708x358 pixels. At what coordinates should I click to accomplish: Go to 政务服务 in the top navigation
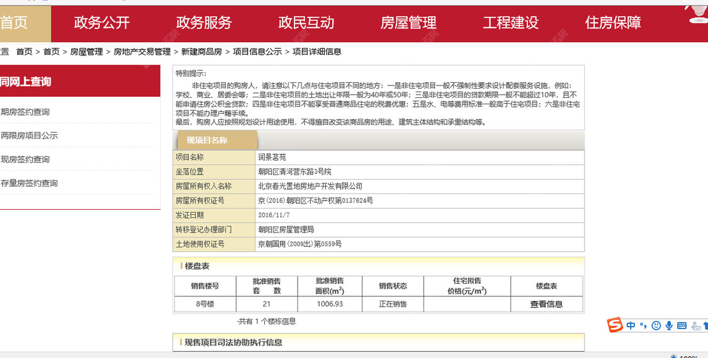pyautogui.click(x=204, y=23)
